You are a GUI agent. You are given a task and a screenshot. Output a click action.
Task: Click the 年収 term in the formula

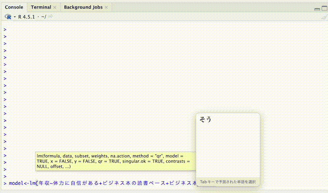pos(44,183)
